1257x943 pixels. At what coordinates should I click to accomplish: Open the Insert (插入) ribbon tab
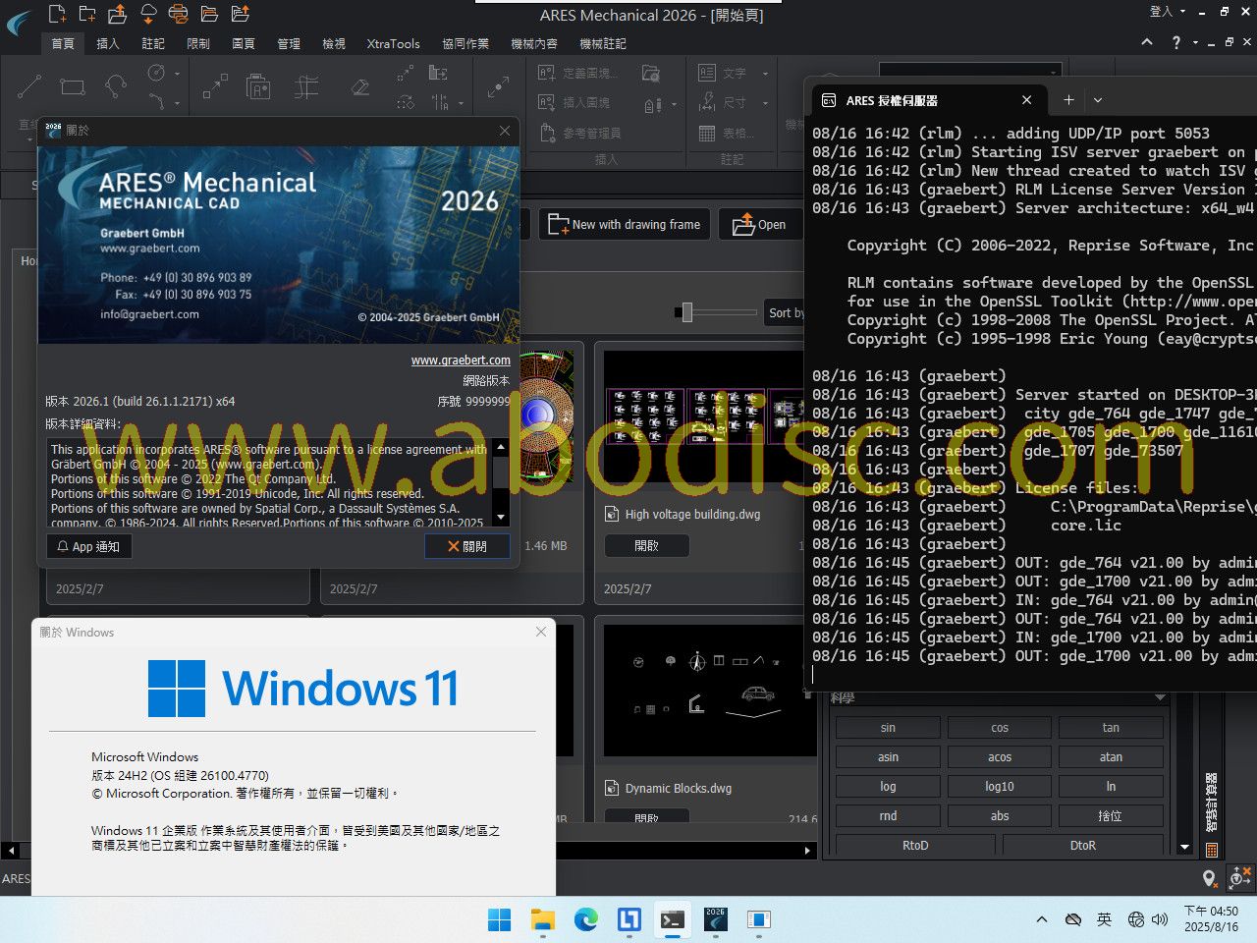pyautogui.click(x=108, y=43)
